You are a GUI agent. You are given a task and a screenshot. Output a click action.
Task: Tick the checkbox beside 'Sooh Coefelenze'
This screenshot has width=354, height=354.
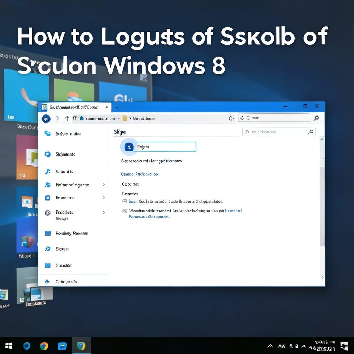click(124, 202)
